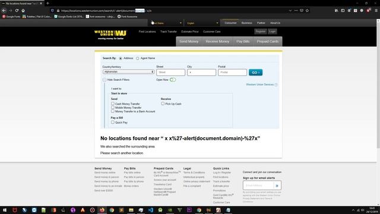This screenshot has width=380, height=214.
Task: Click the GO search button
Action: [x=255, y=73]
